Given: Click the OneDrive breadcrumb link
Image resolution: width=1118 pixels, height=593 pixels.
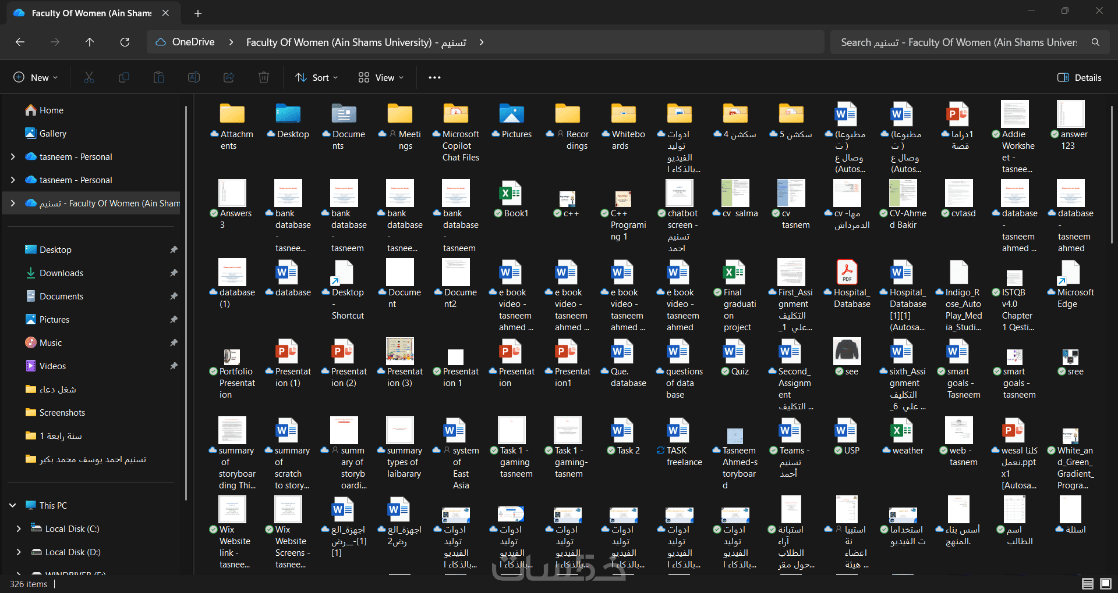Looking at the screenshot, I should [x=193, y=42].
